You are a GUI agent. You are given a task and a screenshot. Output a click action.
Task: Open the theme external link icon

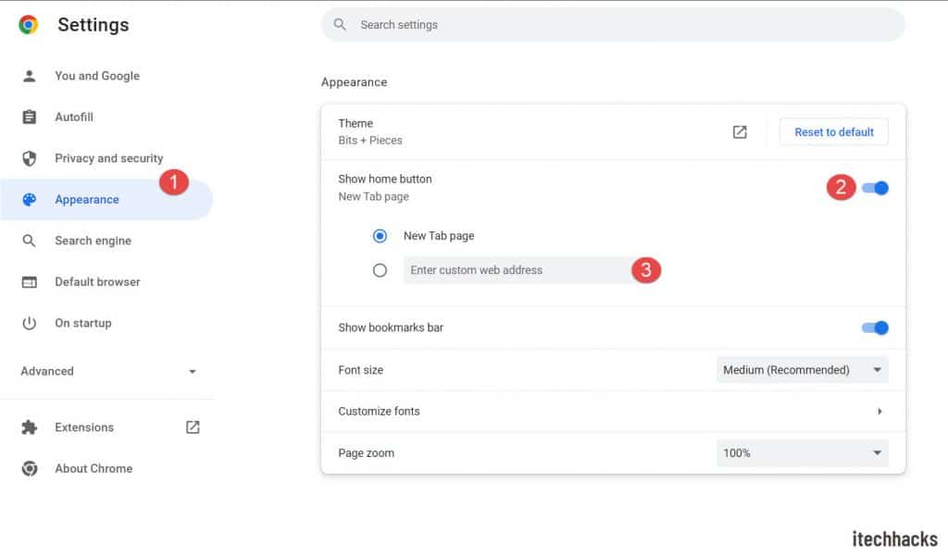click(x=739, y=131)
